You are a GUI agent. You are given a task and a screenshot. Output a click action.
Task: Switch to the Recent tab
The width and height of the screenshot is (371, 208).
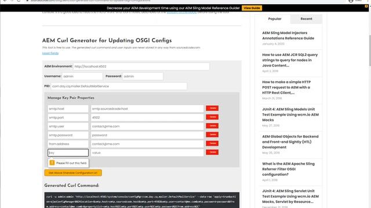point(306,18)
